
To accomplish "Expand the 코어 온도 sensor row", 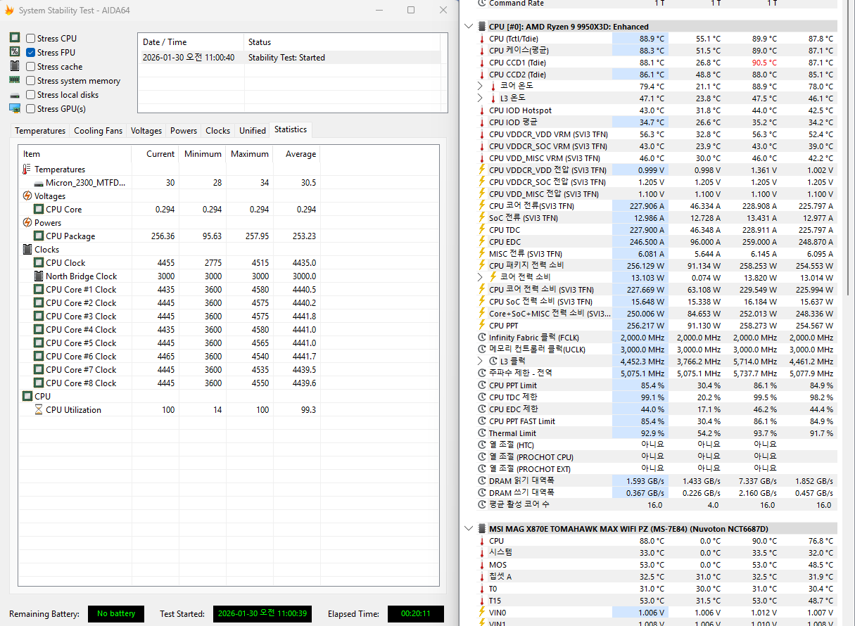I will (480, 86).
